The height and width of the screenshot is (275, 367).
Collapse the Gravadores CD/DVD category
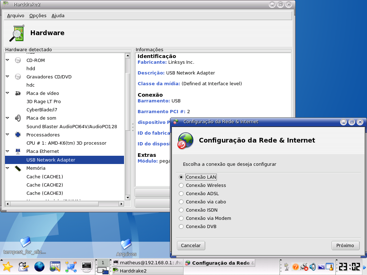(x=8, y=77)
